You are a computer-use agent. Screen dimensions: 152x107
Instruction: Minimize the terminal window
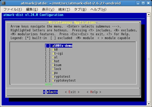[138, 3]
